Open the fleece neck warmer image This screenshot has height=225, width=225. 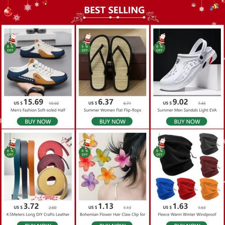[x=187, y=166]
